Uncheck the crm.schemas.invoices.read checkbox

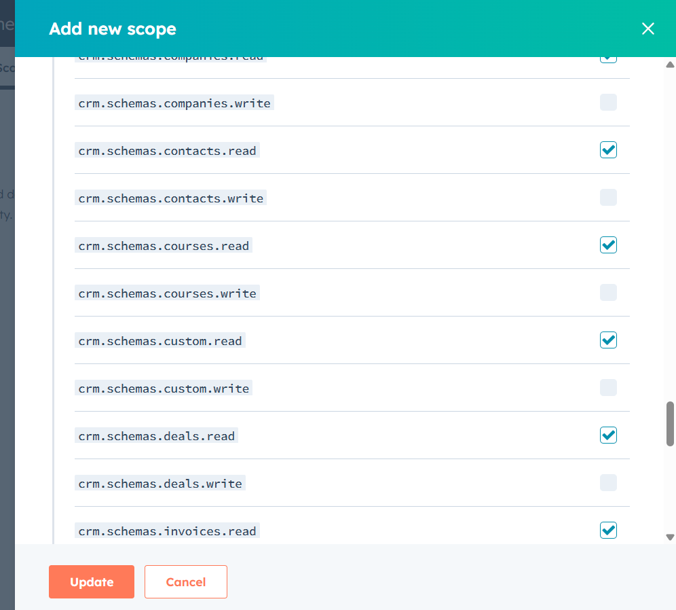coord(608,530)
